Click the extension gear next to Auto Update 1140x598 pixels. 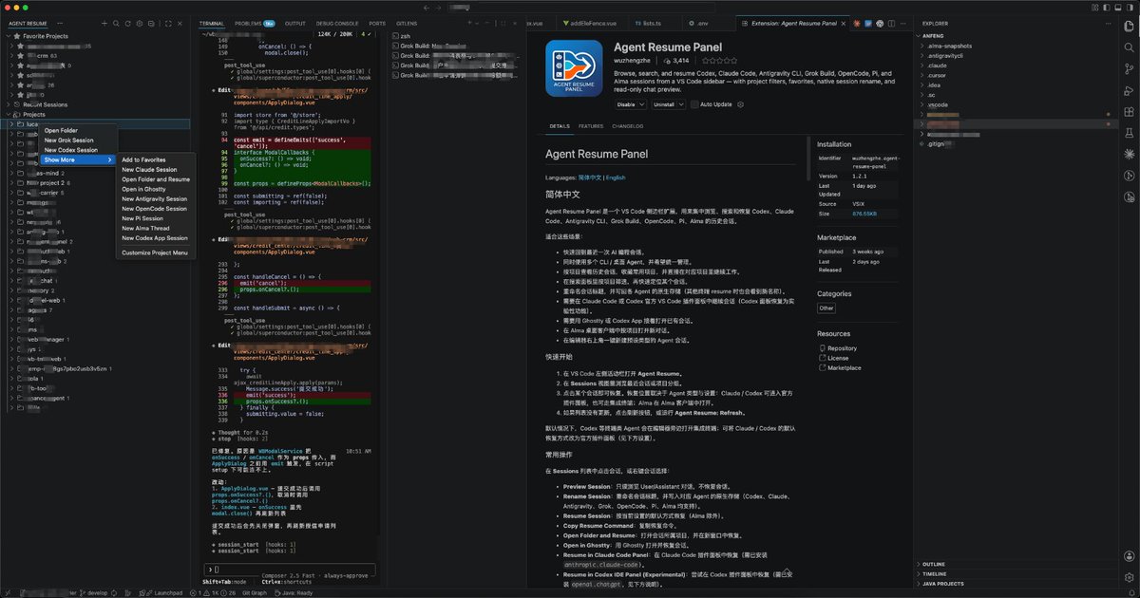pos(740,104)
